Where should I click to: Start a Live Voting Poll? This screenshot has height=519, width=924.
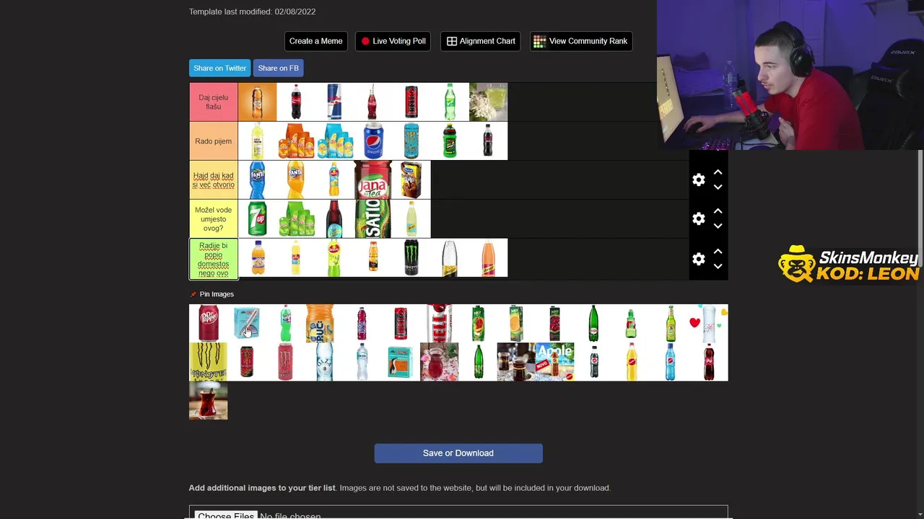click(x=393, y=41)
